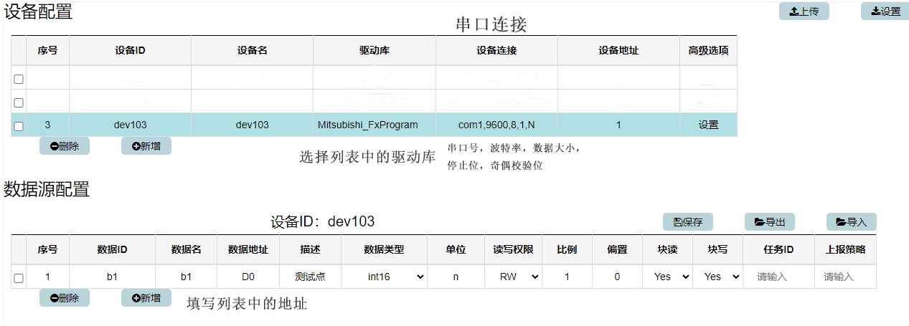
Task: Open the 块读 Yes dropdown
Action: (x=667, y=277)
